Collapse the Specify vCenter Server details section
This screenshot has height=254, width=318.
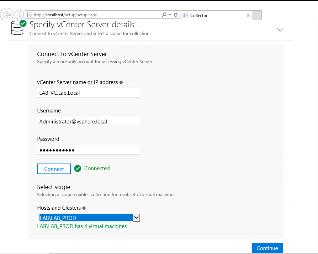[x=280, y=30]
